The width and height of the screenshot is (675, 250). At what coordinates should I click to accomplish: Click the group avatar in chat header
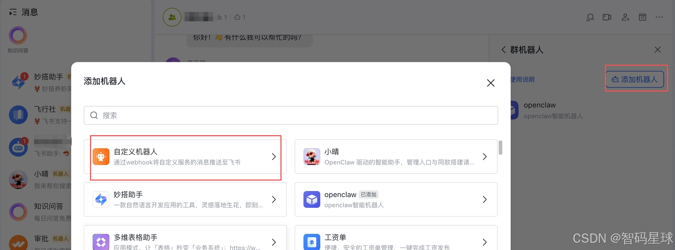[172, 17]
